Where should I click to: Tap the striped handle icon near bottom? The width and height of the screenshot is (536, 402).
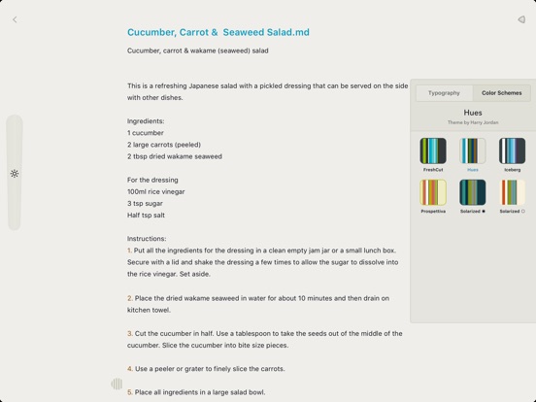pos(117,384)
